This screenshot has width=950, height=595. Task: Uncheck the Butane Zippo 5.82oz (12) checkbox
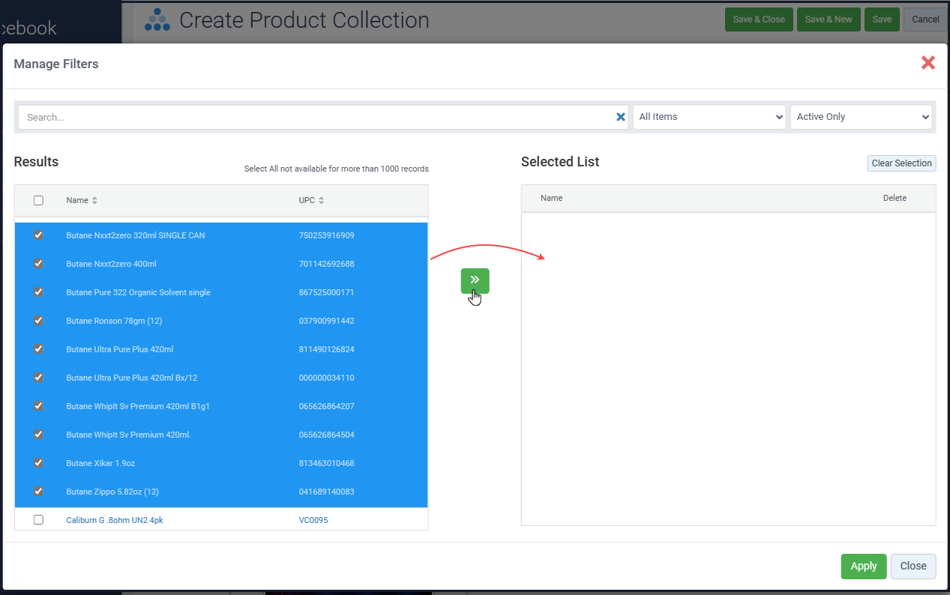[38, 492]
